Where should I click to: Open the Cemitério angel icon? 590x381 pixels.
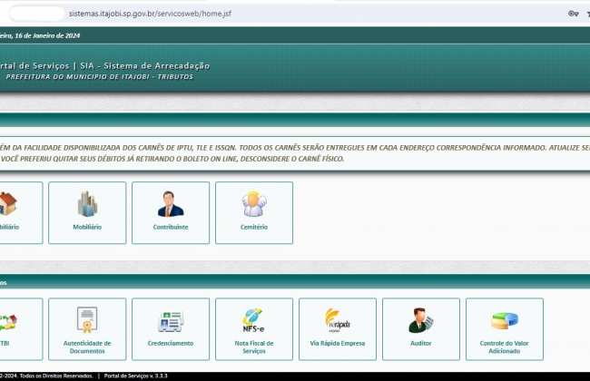pyautogui.click(x=254, y=203)
